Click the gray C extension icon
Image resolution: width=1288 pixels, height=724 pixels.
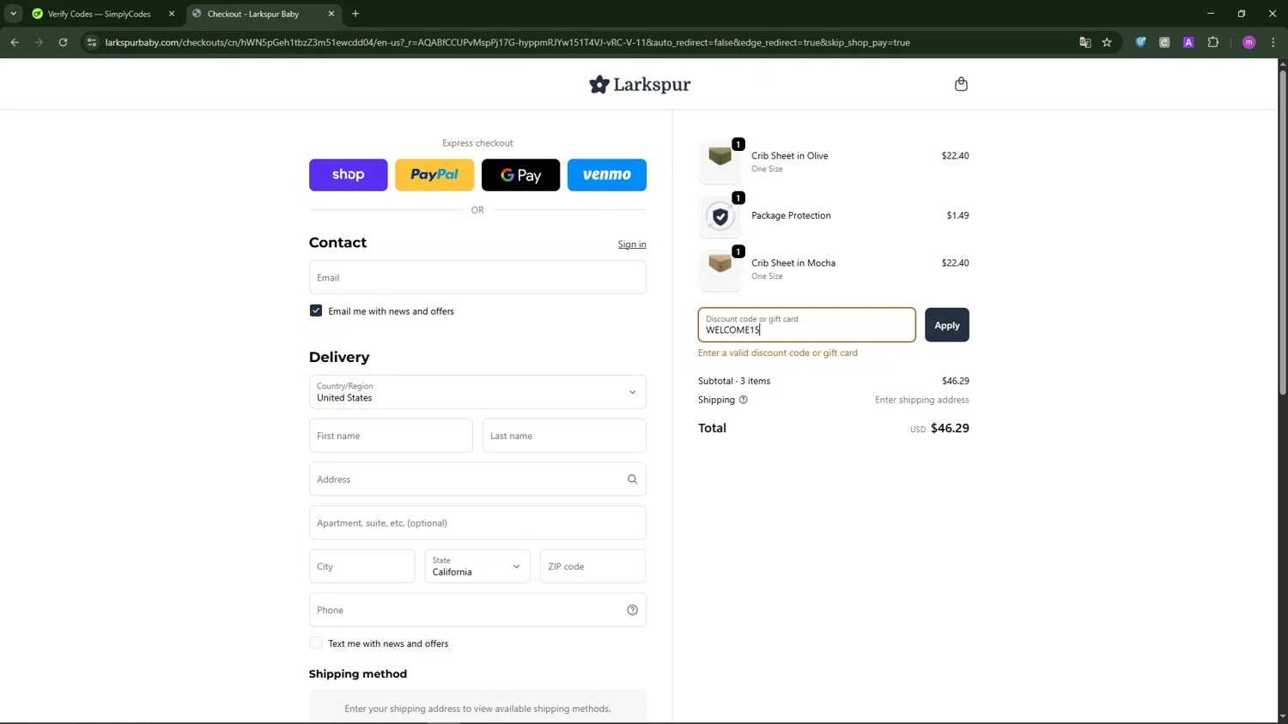coord(1164,42)
